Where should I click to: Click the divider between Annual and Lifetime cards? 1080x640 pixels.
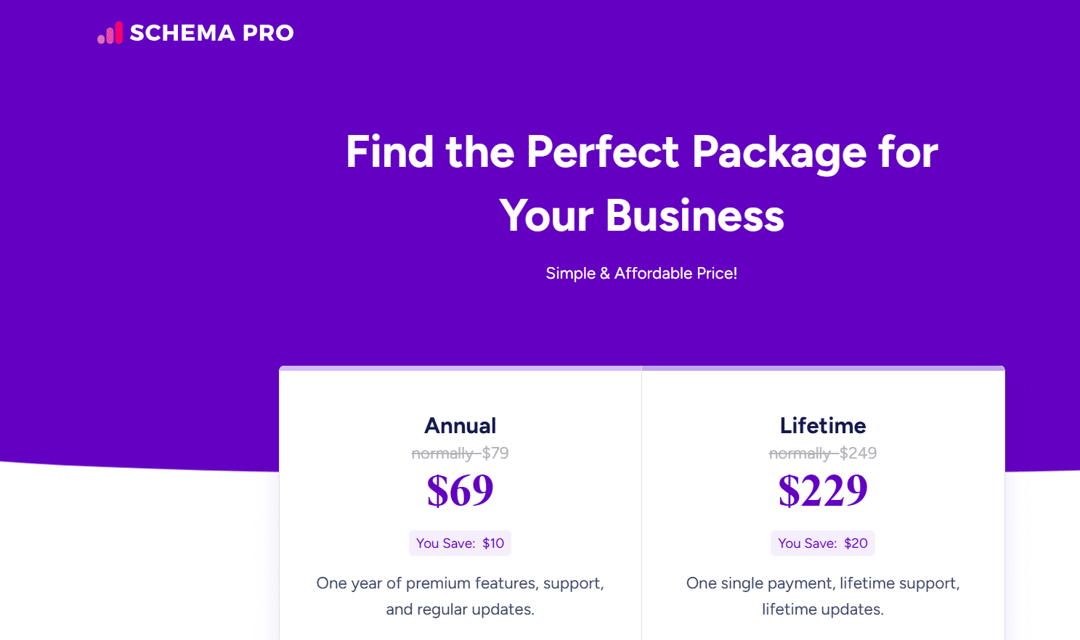[642, 508]
